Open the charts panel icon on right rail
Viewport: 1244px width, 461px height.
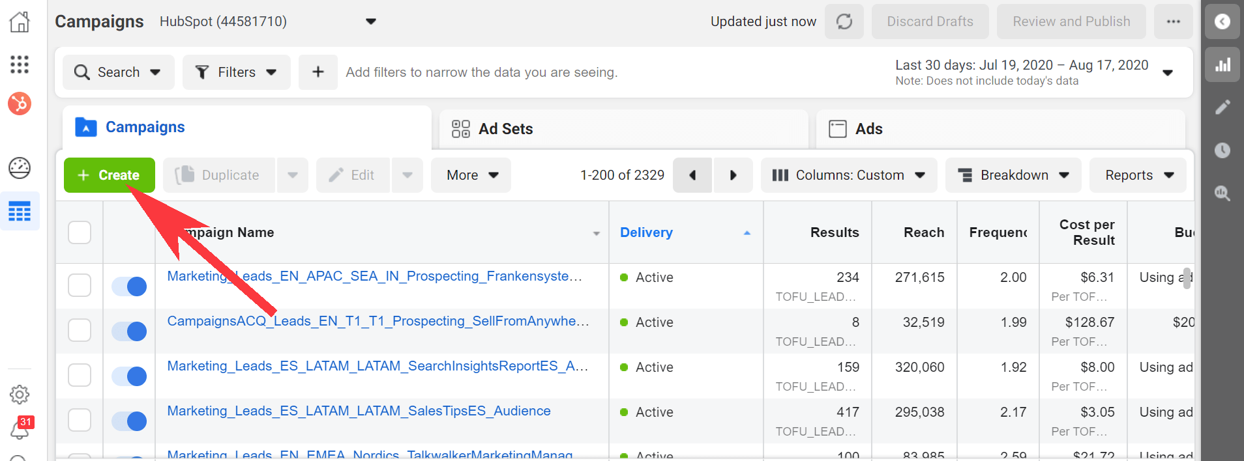[1222, 64]
